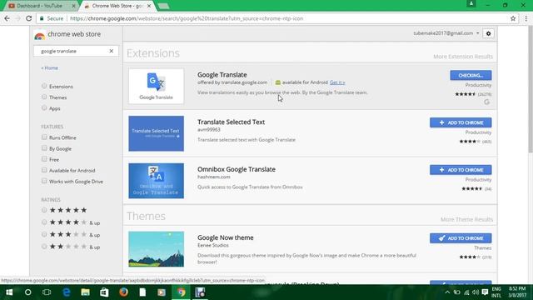The width and height of the screenshot is (533, 300).
Task: Open network status in system tray
Action: tap(466, 292)
